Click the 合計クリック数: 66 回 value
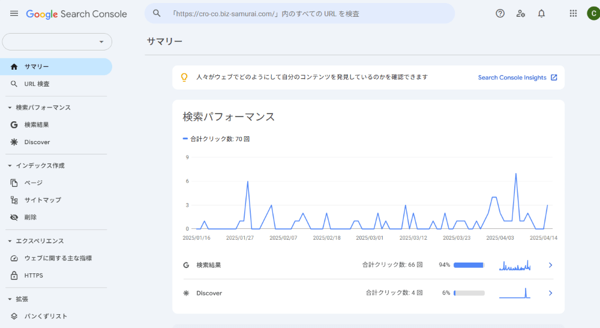The image size is (600, 328). pyautogui.click(x=392, y=265)
